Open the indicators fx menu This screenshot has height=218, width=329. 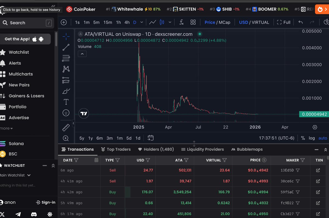click(181, 22)
